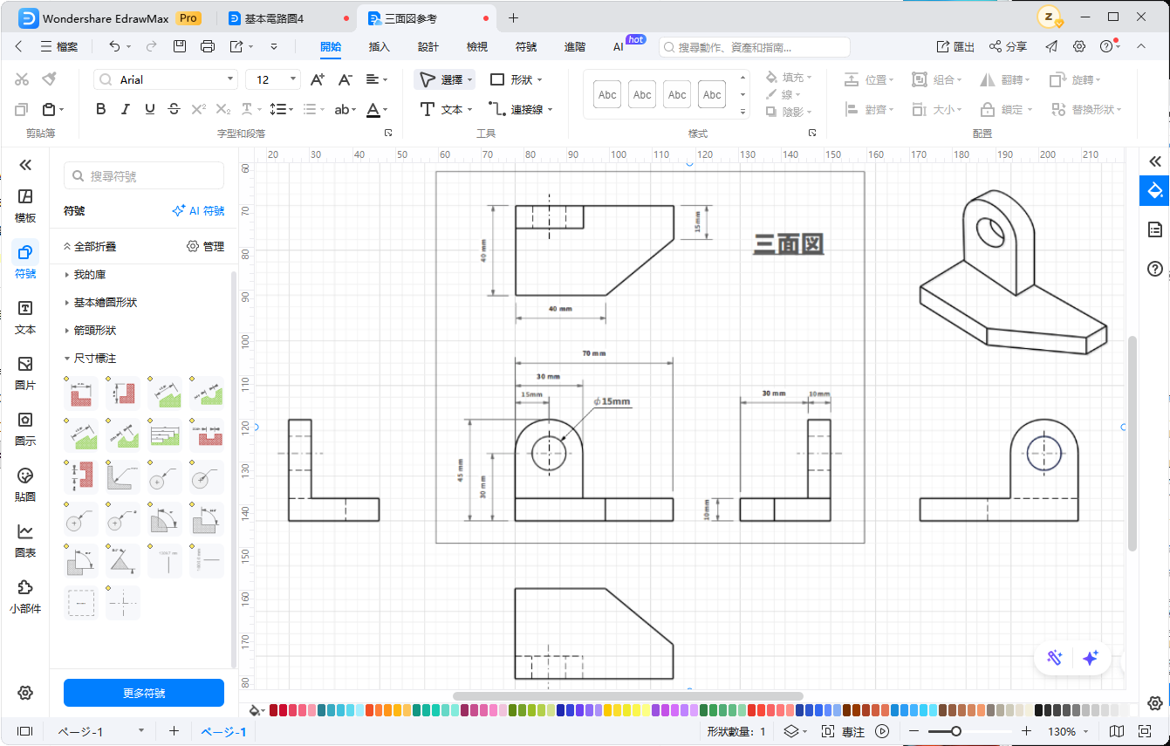Click the 匯出 export button
The image size is (1170, 746).
955,46
